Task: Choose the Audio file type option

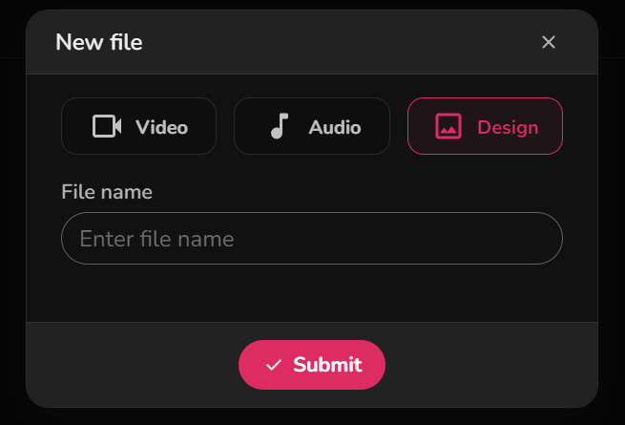Action: tap(312, 126)
